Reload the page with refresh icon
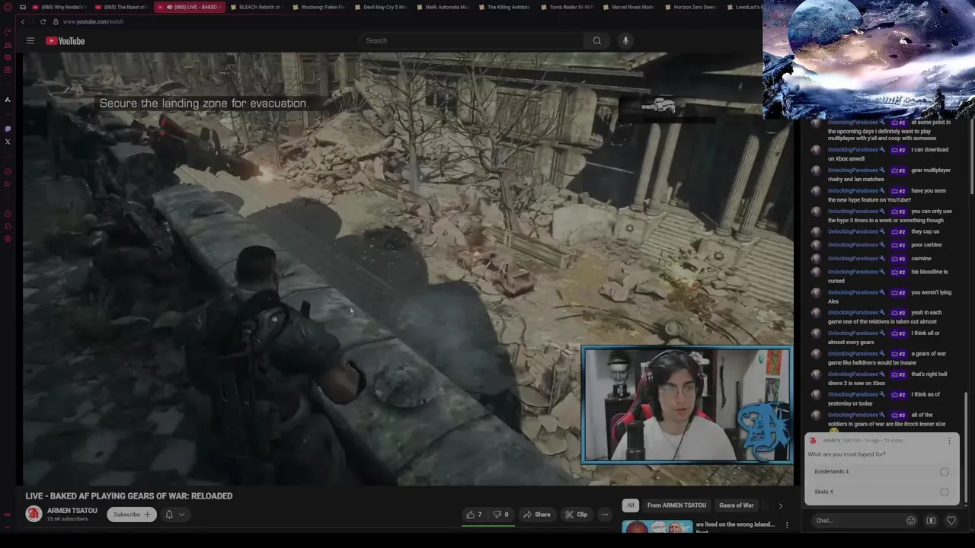Image resolution: width=975 pixels, height=548 pixels. click(43, 21)
